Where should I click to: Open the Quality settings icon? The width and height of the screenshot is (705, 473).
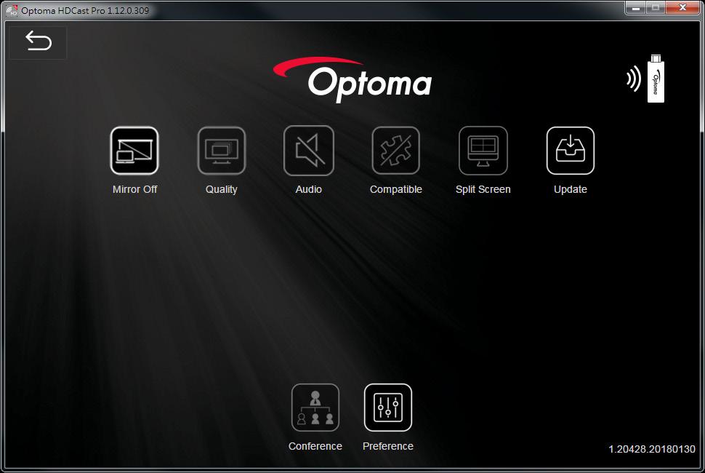point(222,151)
